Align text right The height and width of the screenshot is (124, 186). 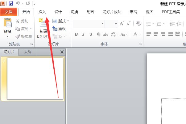pyautogui.click(x=163, y=34)
